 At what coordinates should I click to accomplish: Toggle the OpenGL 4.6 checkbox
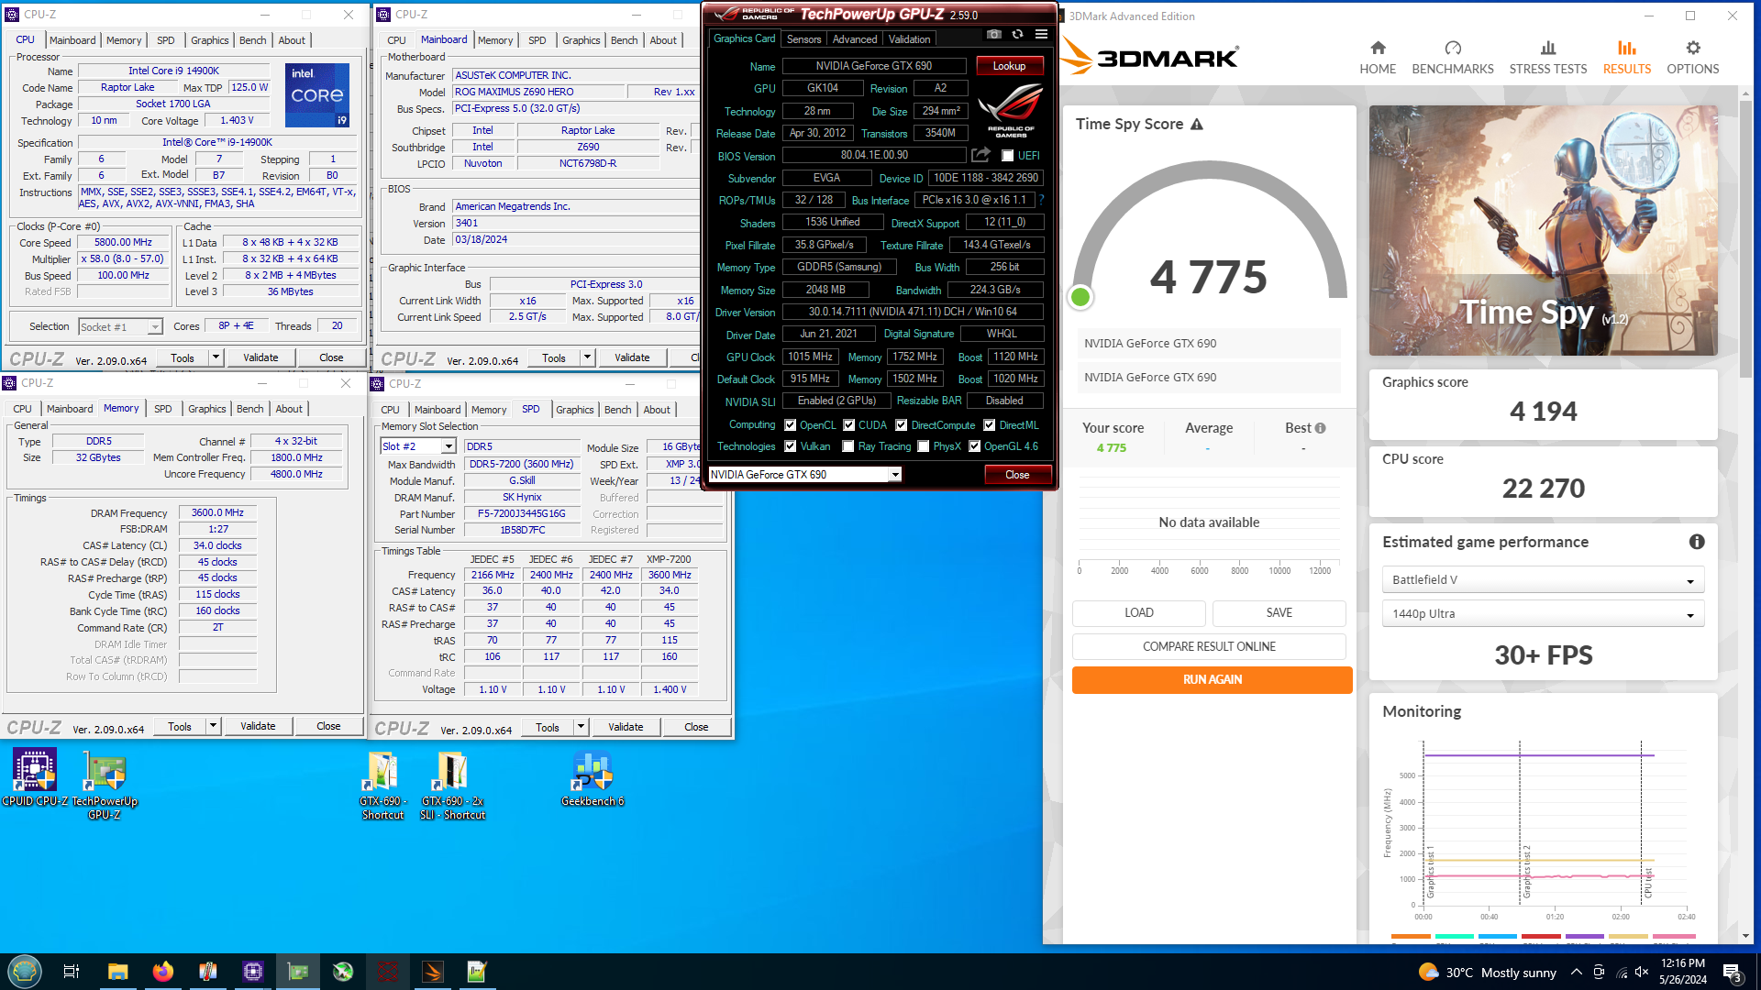click(x=974, y=446)
